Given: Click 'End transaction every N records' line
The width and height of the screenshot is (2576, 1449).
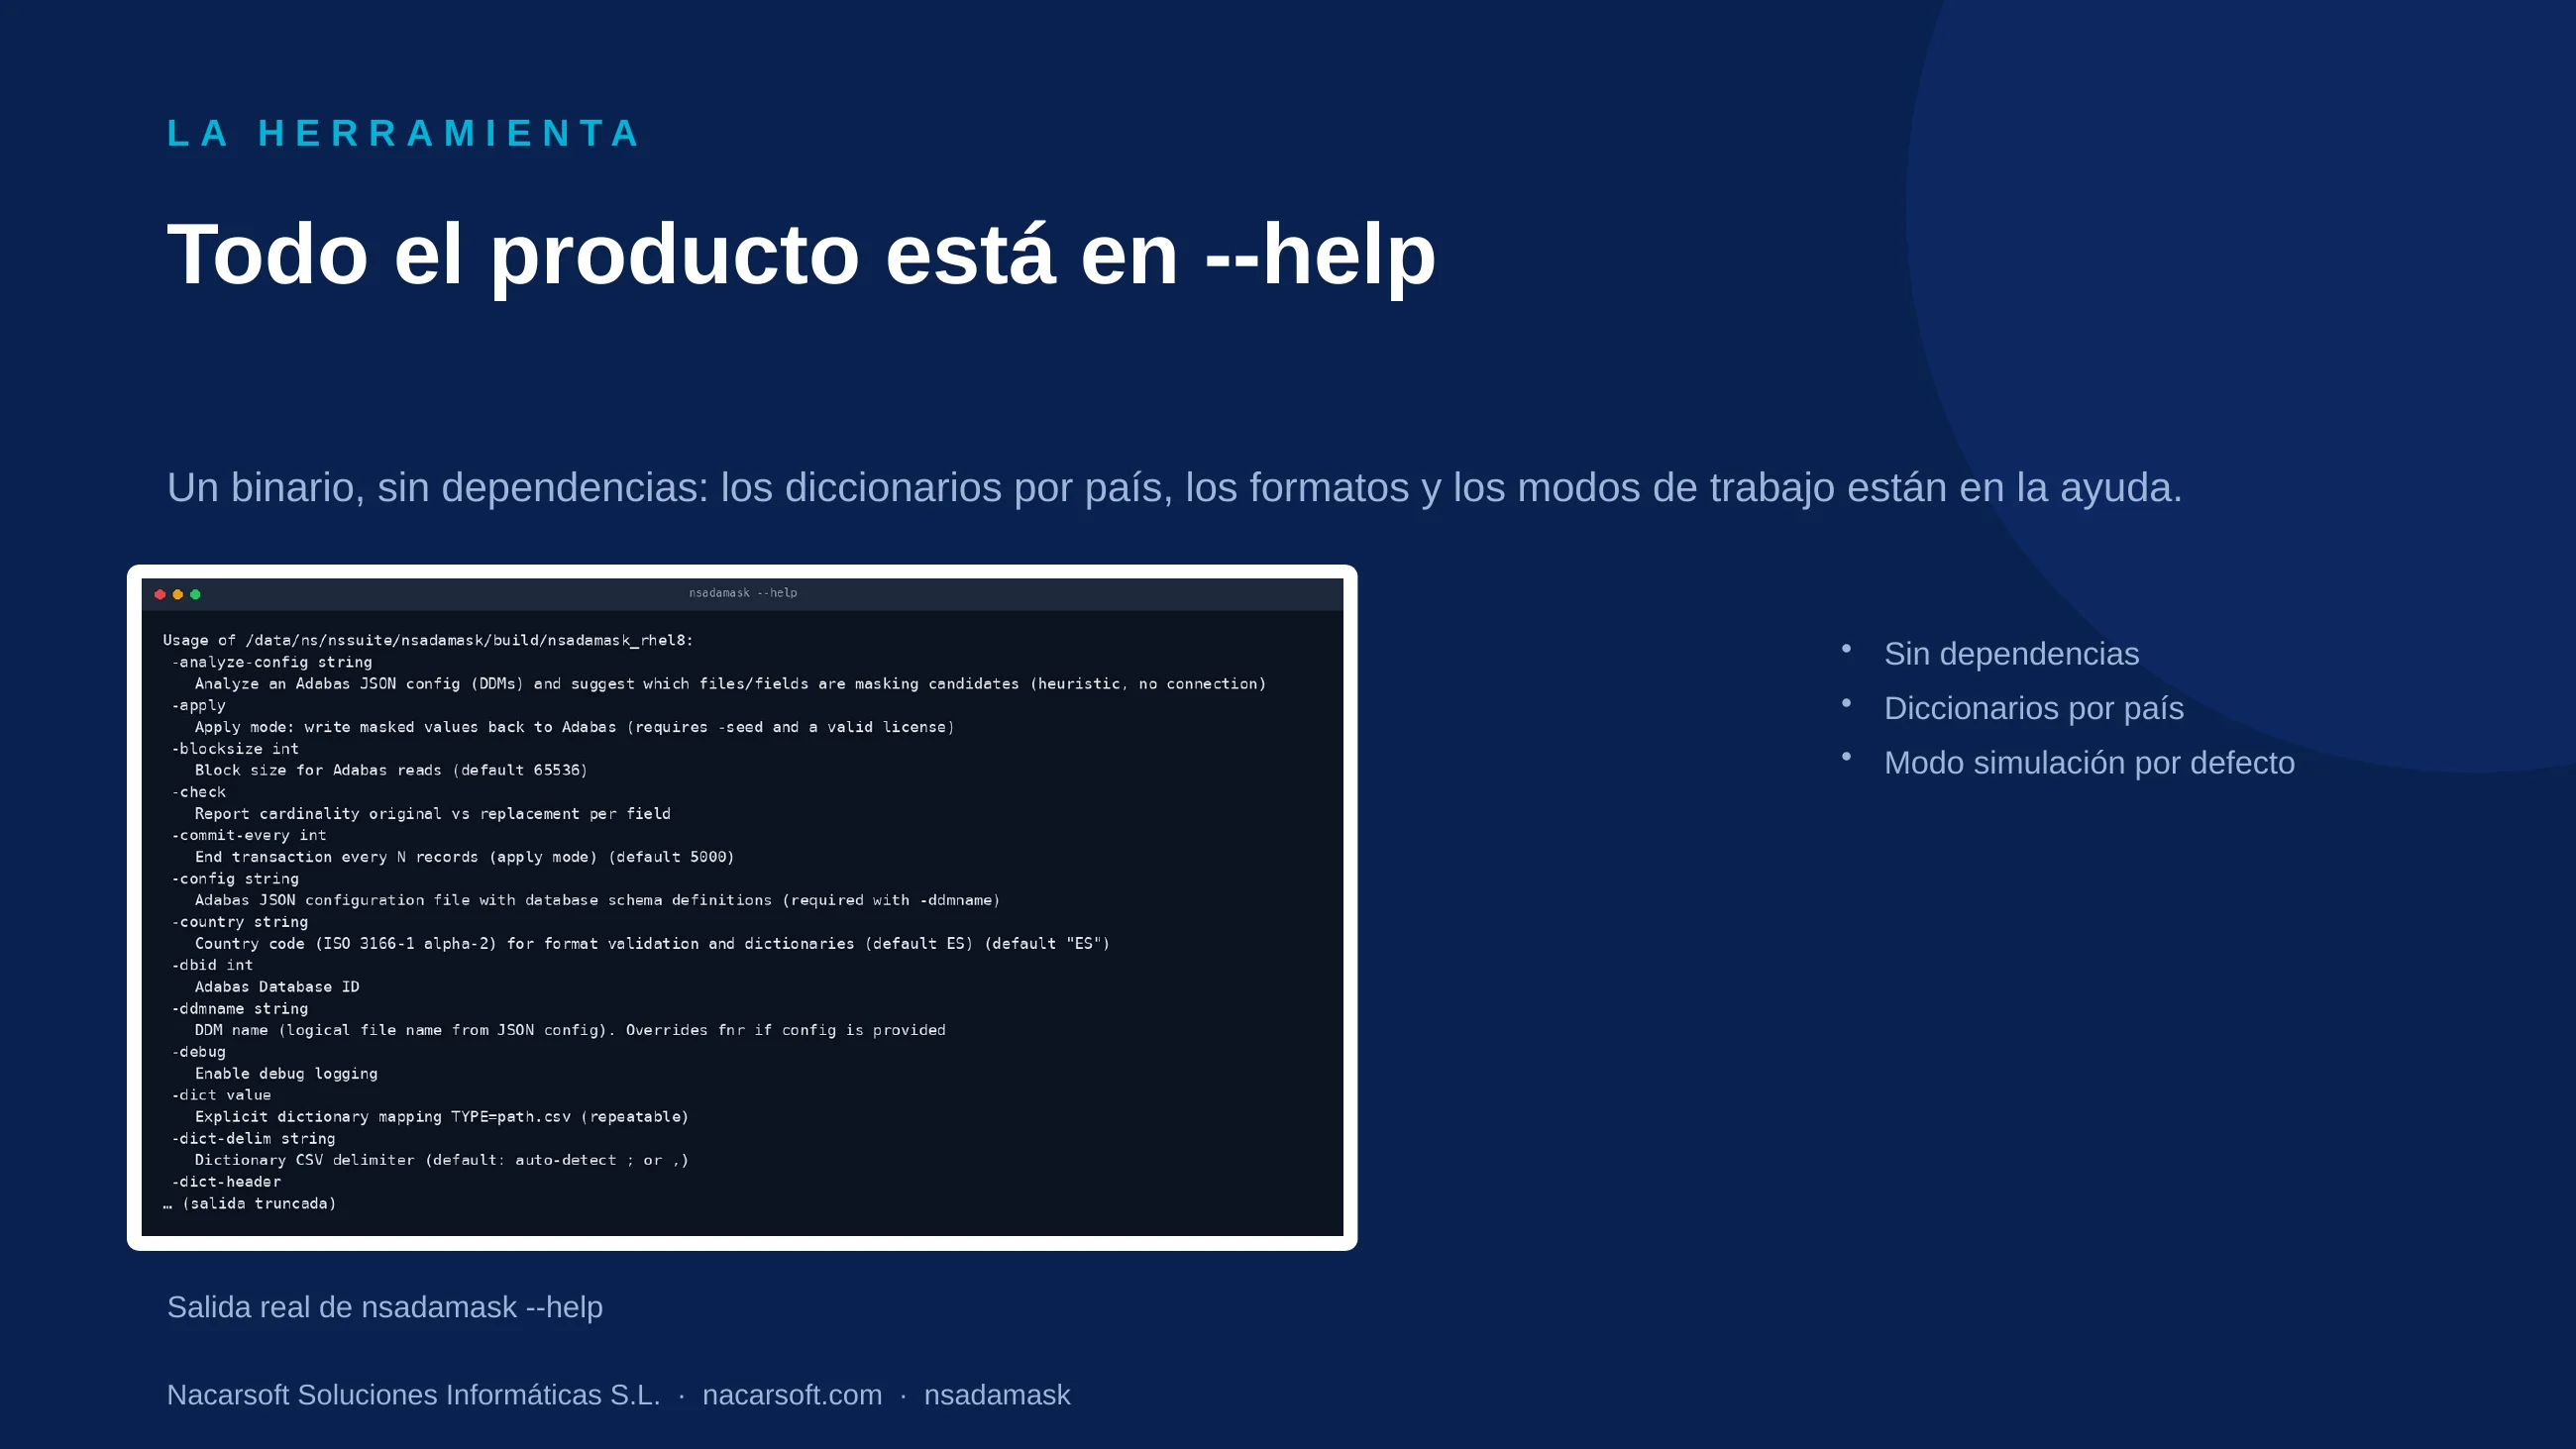Looking at the screenshot, I should point(464,857).
